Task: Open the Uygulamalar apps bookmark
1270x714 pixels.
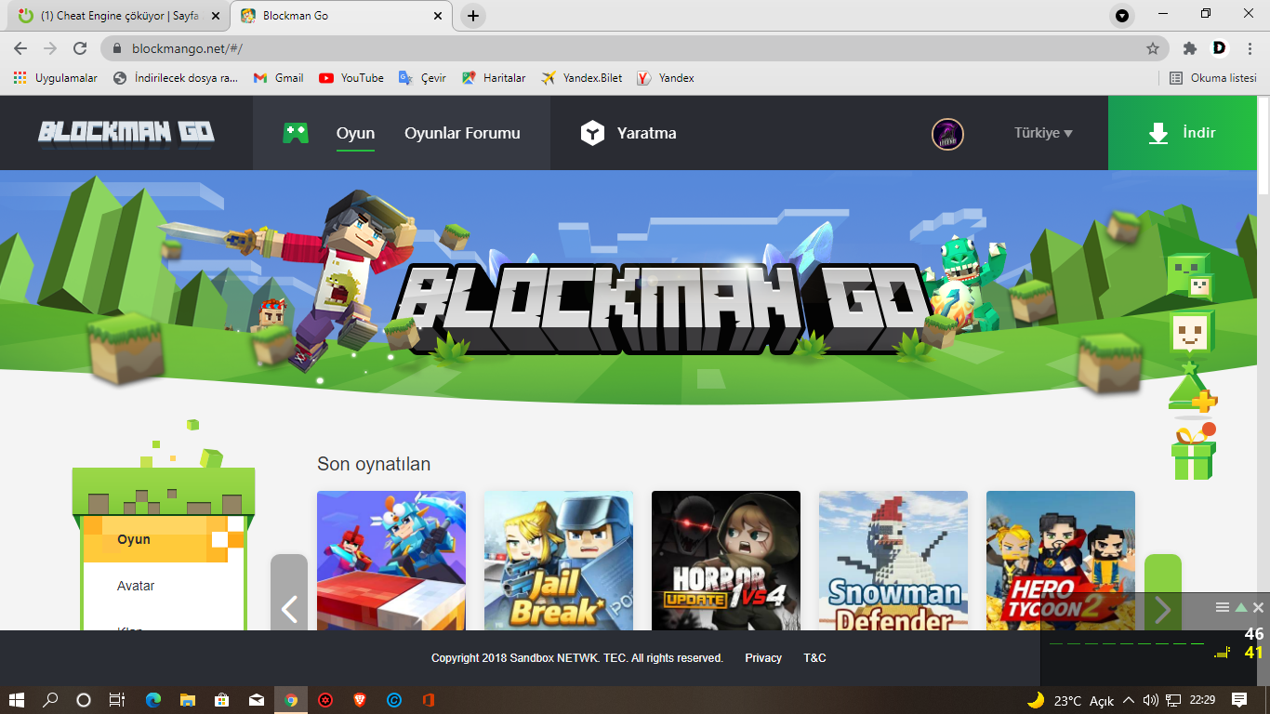Action: point(56,78)
